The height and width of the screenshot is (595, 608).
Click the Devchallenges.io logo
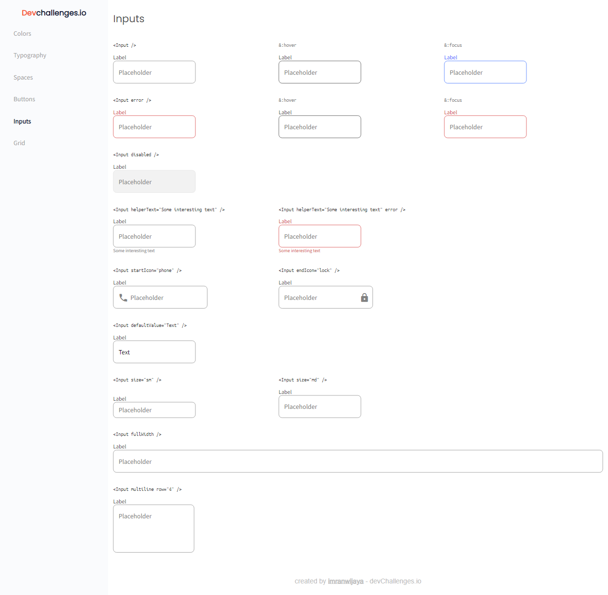54,13
